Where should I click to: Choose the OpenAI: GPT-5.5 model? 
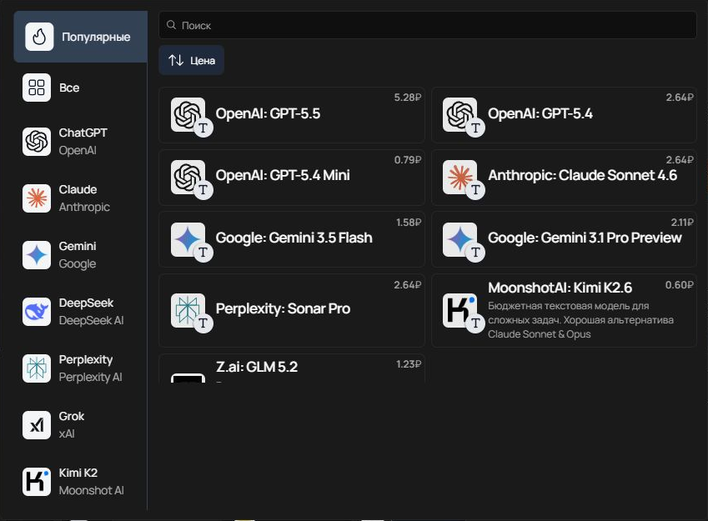click(x=292, y=115)
